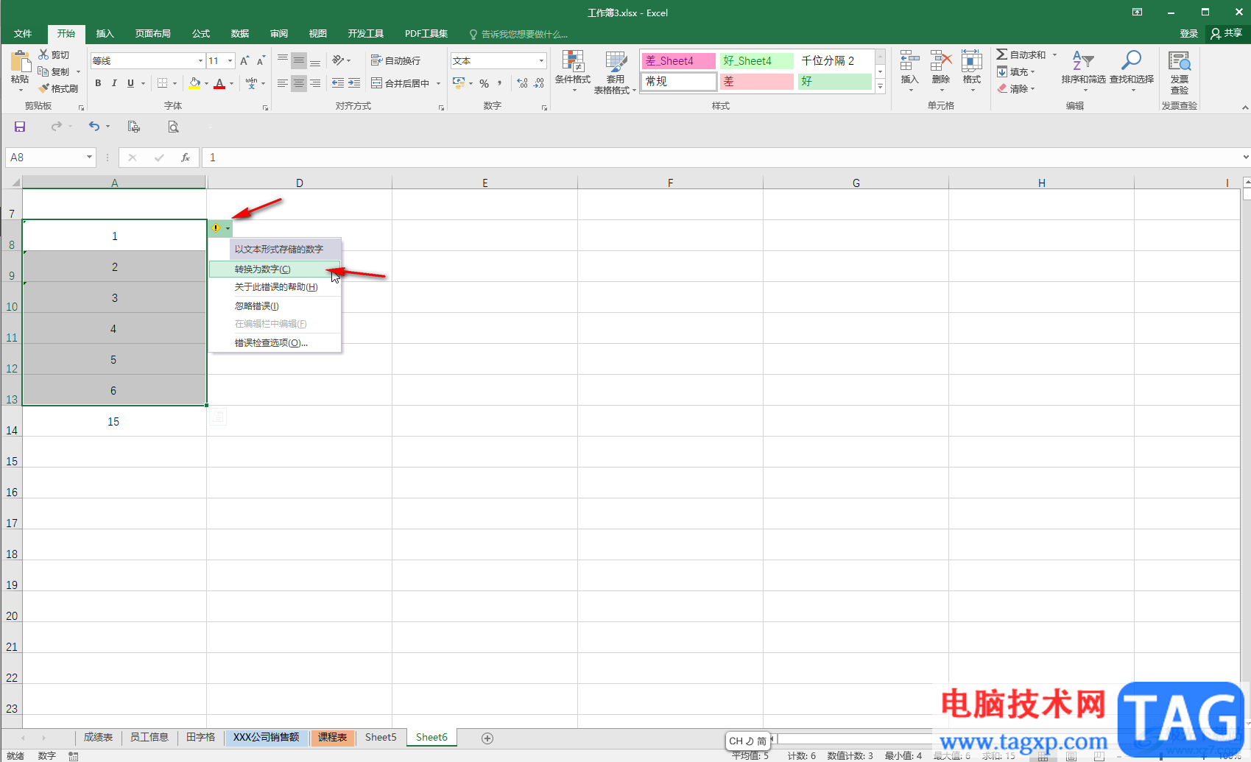Expand the formula bar
The image size is (1251, 762).
(x=1245, y=157)
